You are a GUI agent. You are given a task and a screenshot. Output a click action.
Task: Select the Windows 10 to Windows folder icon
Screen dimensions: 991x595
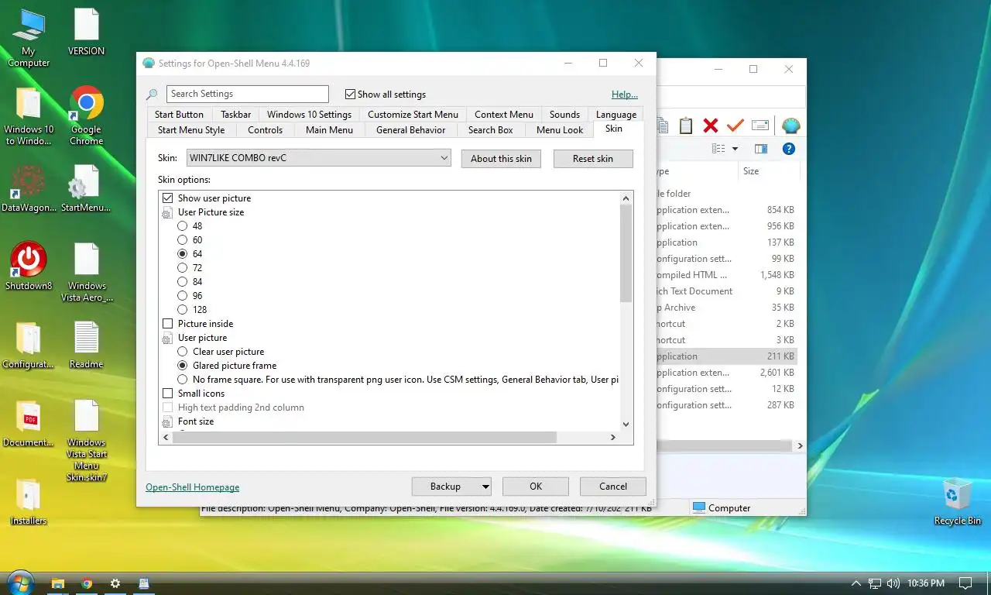(x=29, y=116)
